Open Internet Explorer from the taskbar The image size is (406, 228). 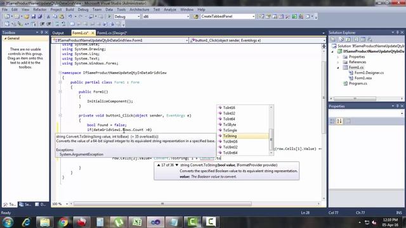tap(27, 222)
